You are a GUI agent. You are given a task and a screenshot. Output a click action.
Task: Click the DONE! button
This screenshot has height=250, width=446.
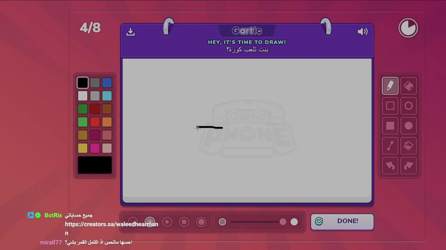point(342,222)
